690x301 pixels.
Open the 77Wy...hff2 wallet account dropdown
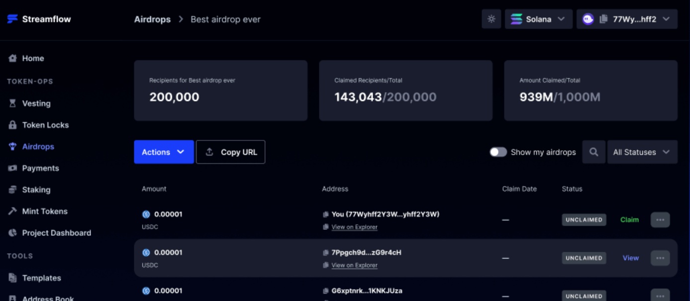tap(627, 19)
